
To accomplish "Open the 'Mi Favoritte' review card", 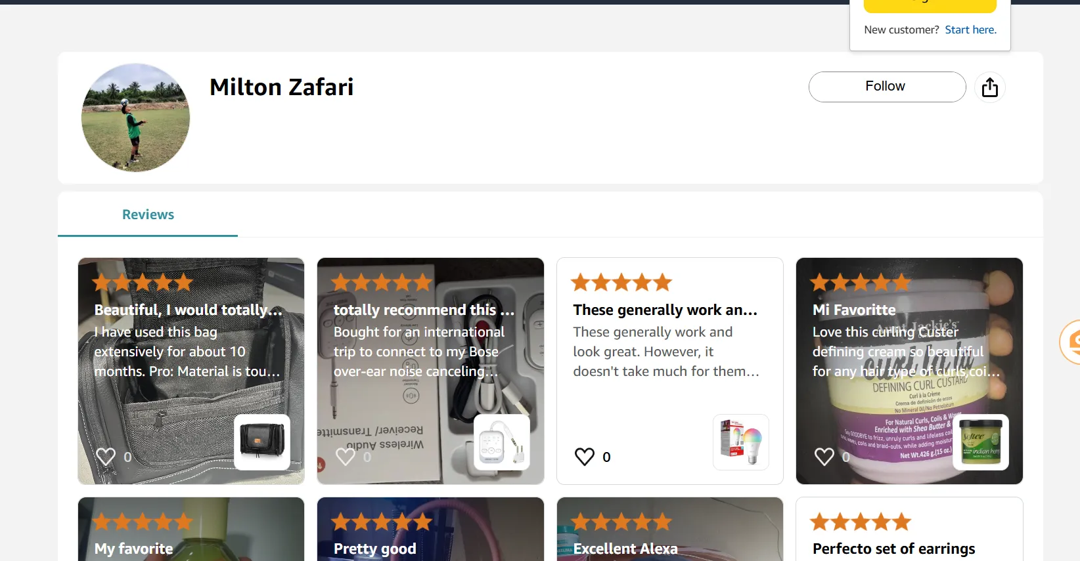I will pyautogui.click(x=909, y=371).
